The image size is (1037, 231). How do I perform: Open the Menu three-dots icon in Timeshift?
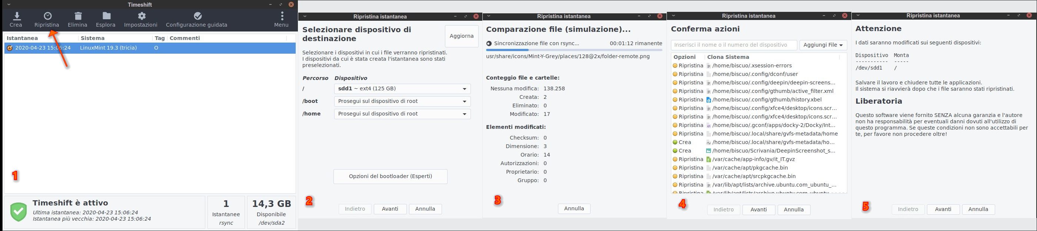coord(282,16)
